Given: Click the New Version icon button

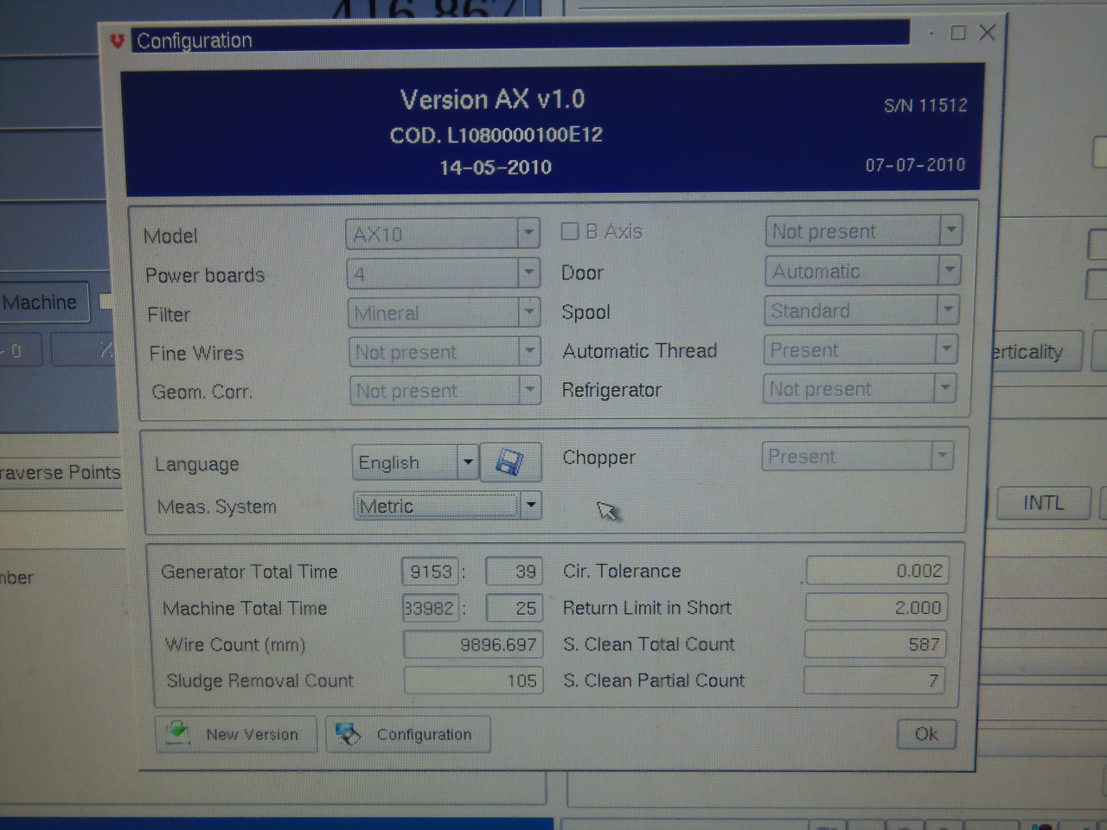Looking at the screenshot, I should click(x=236, y=734).
